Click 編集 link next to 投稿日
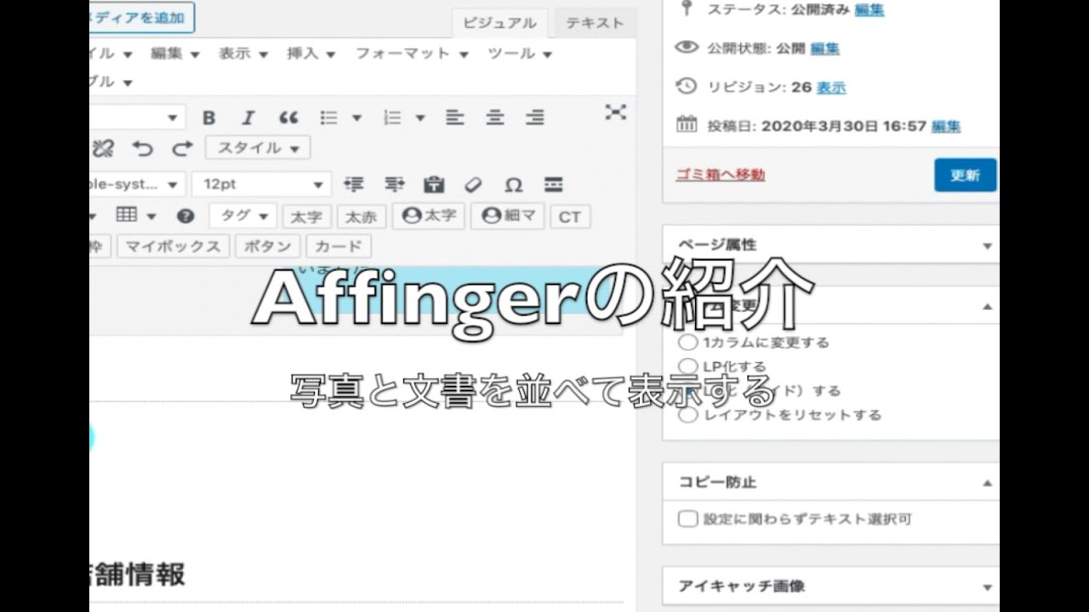Screen dimensions: 1089x612 946,127
